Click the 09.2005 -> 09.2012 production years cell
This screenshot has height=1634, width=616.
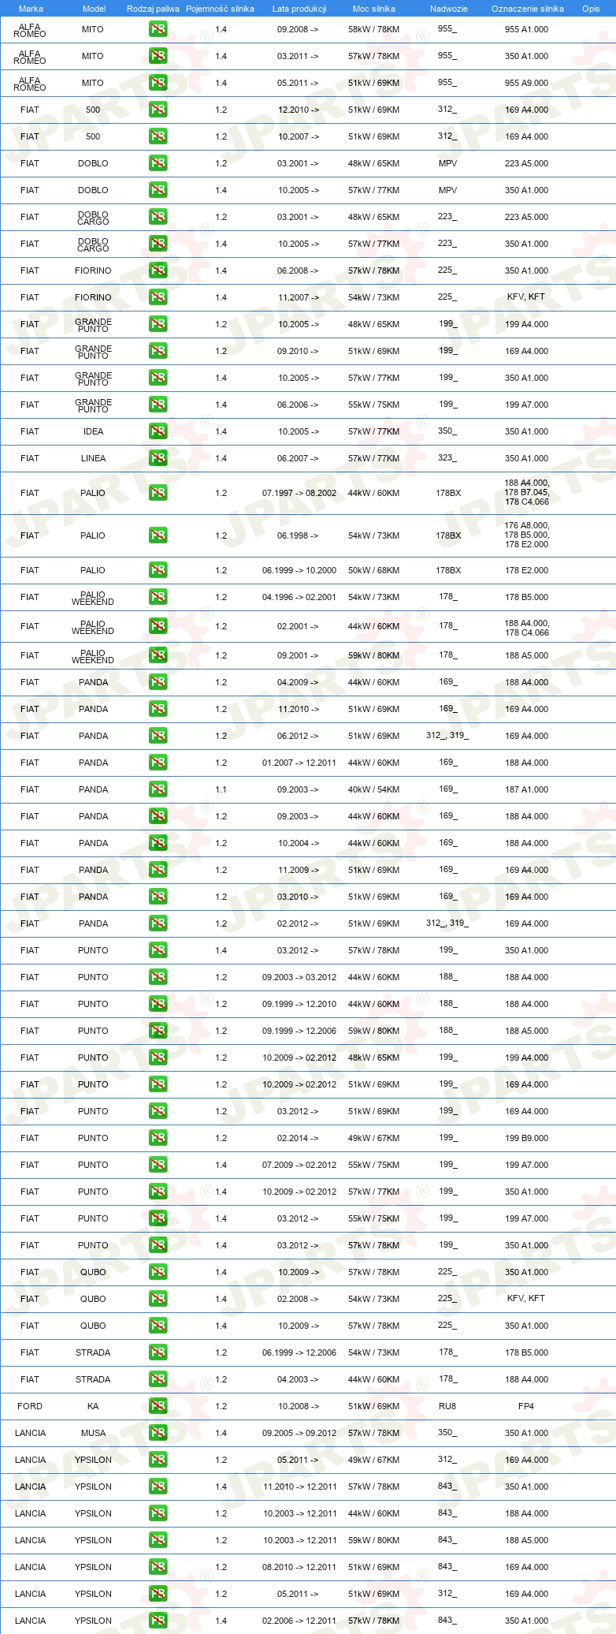click(x=299, y=1433)
